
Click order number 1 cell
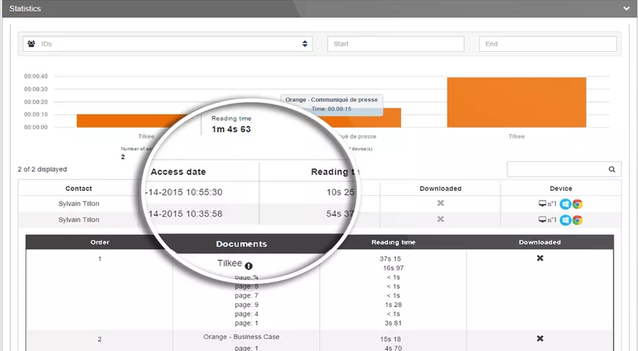coord(99,259)
